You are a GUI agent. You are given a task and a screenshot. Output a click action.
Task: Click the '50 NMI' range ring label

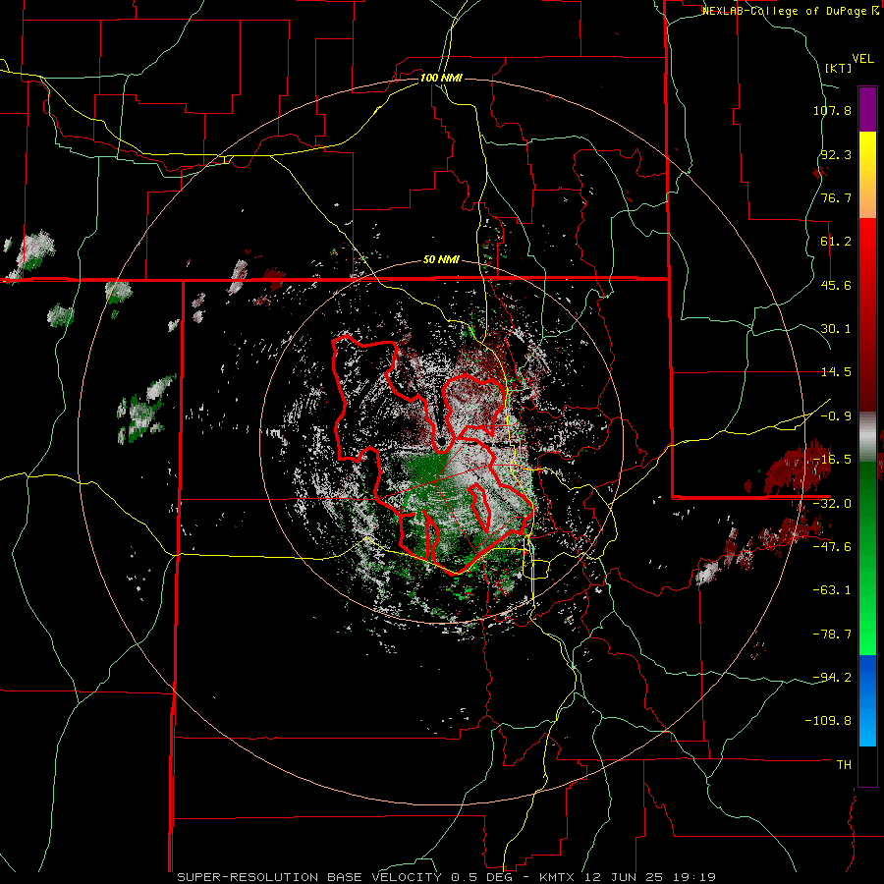(x=441, y=260)
